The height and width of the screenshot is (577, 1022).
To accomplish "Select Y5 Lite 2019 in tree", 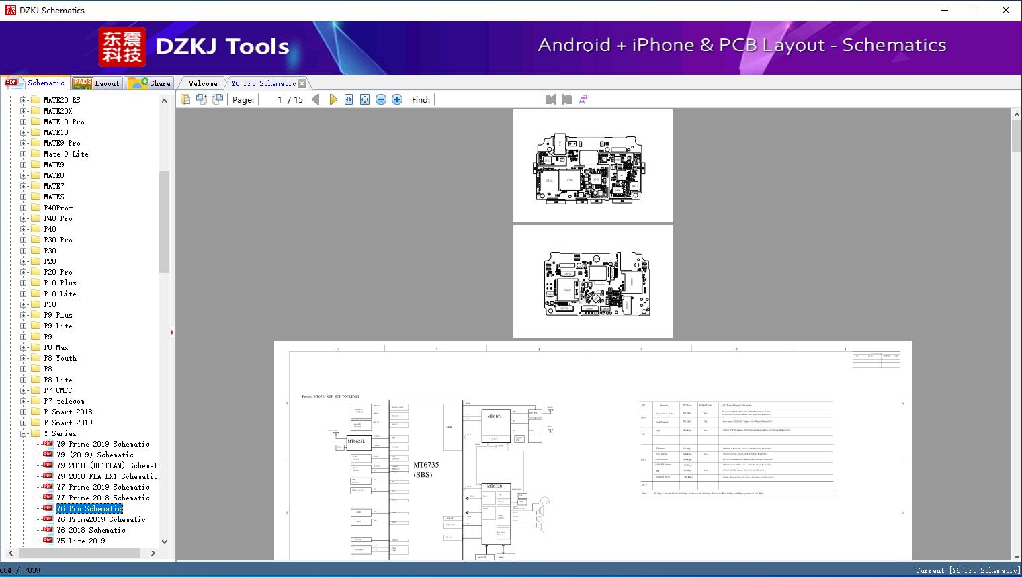I will click(81, 541).
